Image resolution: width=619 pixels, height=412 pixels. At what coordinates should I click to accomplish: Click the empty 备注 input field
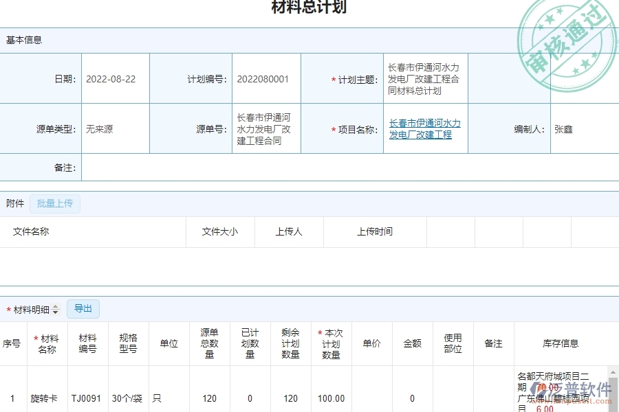[344, 168]
